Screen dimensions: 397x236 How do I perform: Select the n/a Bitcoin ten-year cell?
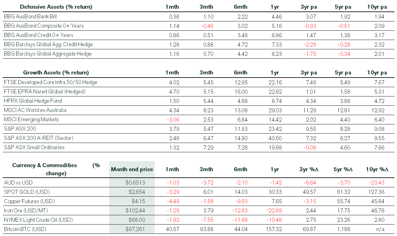pos(381,229)
